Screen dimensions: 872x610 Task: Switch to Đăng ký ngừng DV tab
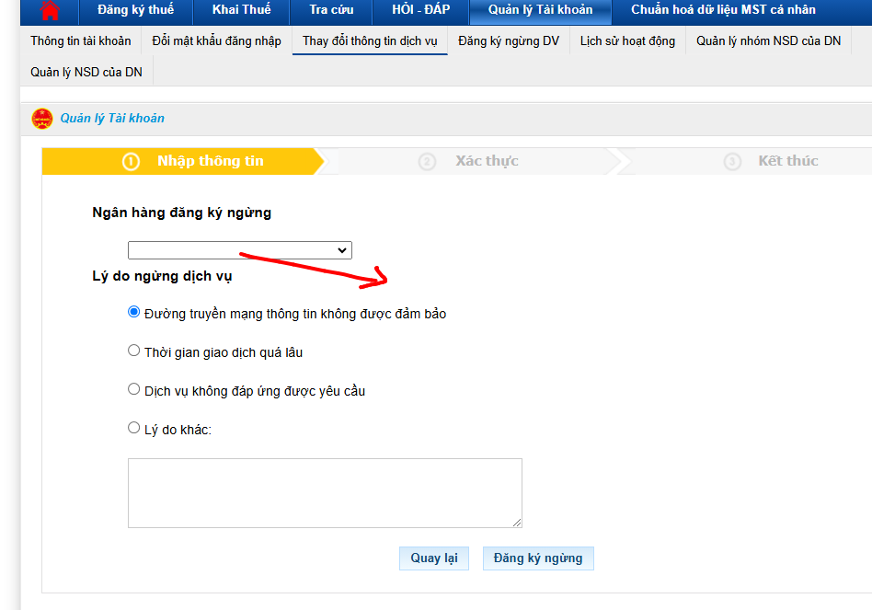508,41
